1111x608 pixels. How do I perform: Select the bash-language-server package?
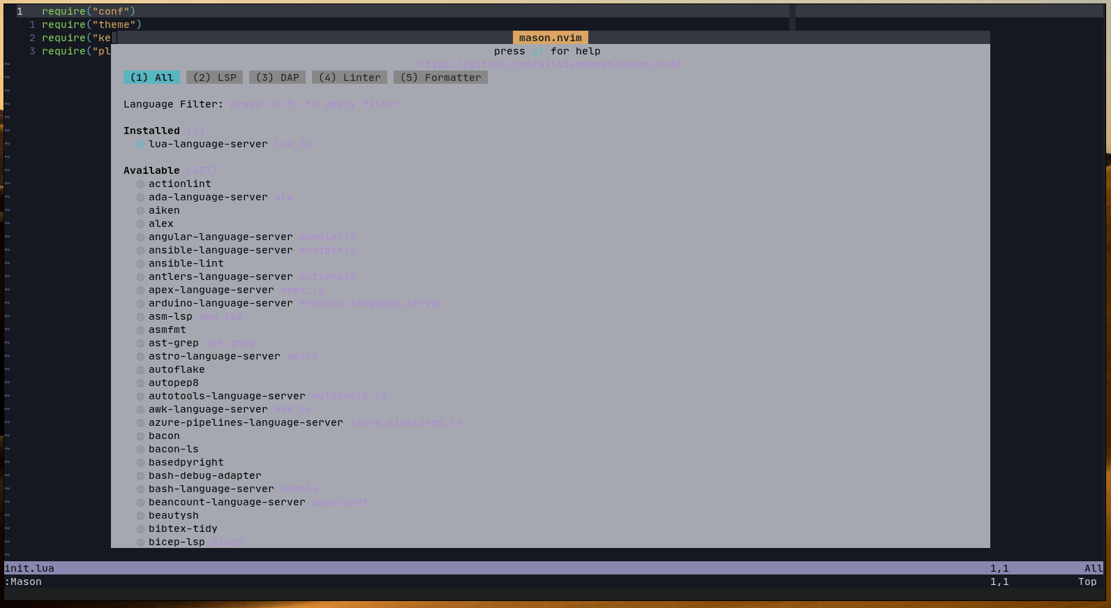coord(211,489)
